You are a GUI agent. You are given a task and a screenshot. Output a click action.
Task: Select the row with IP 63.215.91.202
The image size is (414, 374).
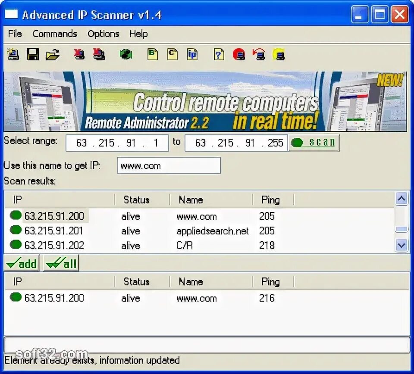click(199, 245)
